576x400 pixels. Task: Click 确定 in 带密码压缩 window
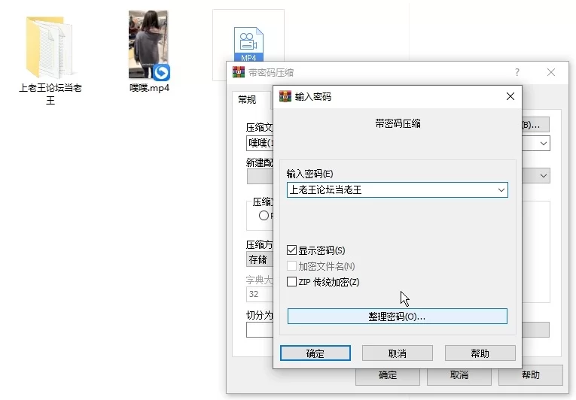[x=387, y=375]
